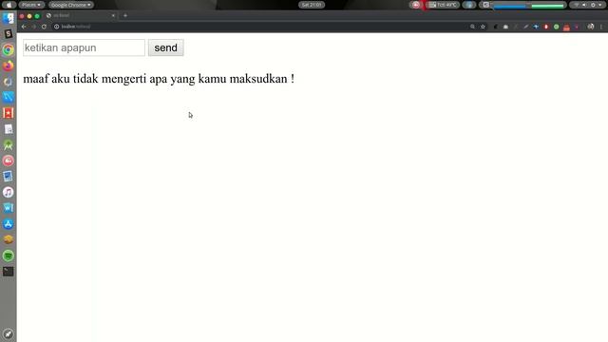
Task: Open the Word-style document app in dock
Action: point(9,208)
